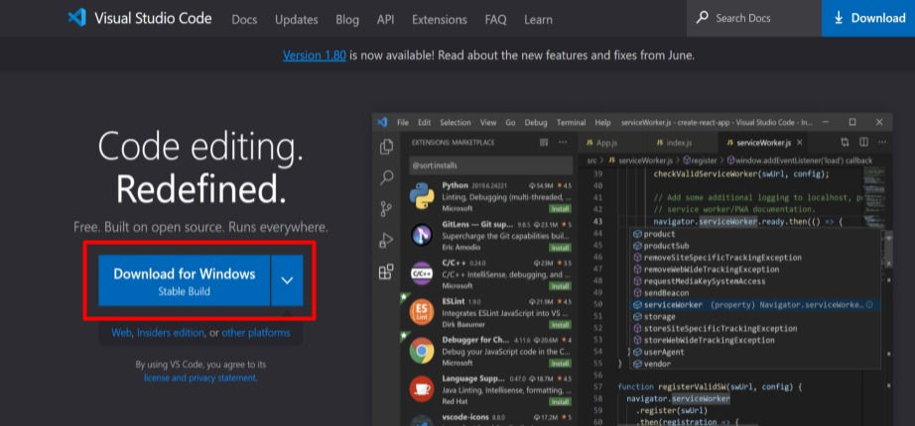Open the View menu in editor screenshot
The height and width of the screenshot is (426, 915).
(488, 123)
